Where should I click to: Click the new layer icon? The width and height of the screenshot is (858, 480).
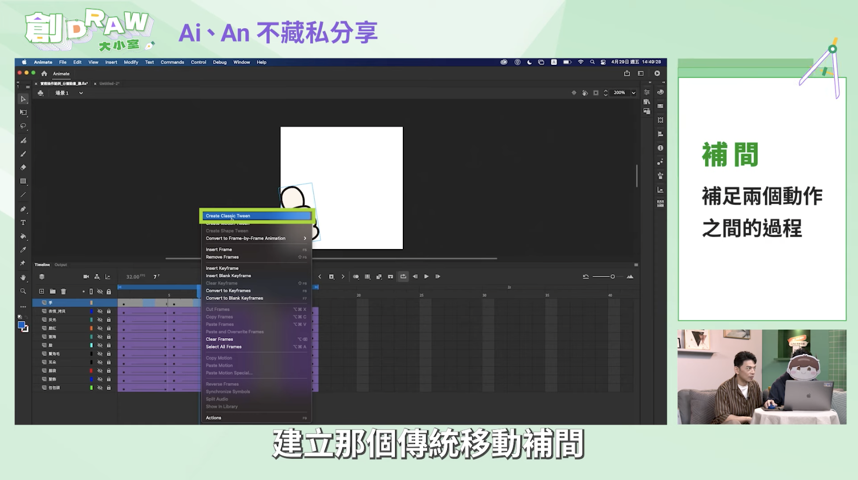point(42,291)
